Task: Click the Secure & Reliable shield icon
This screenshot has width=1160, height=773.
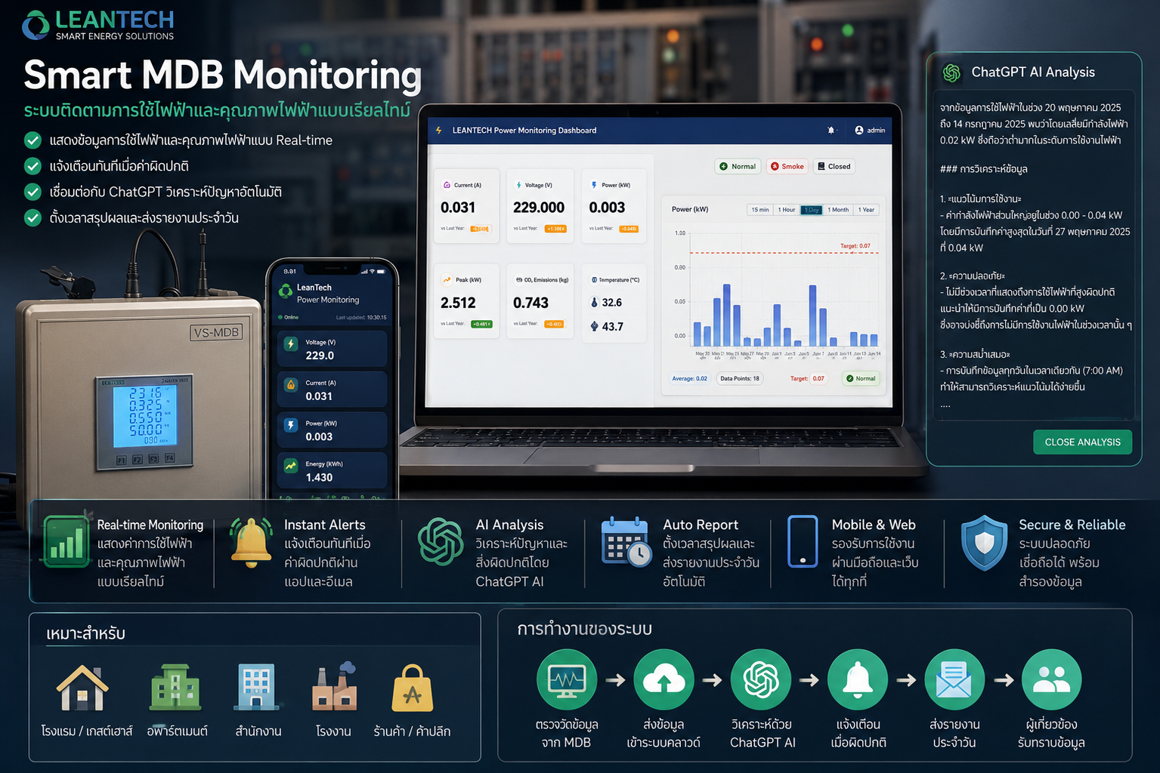Action: (x=984, y=543)
